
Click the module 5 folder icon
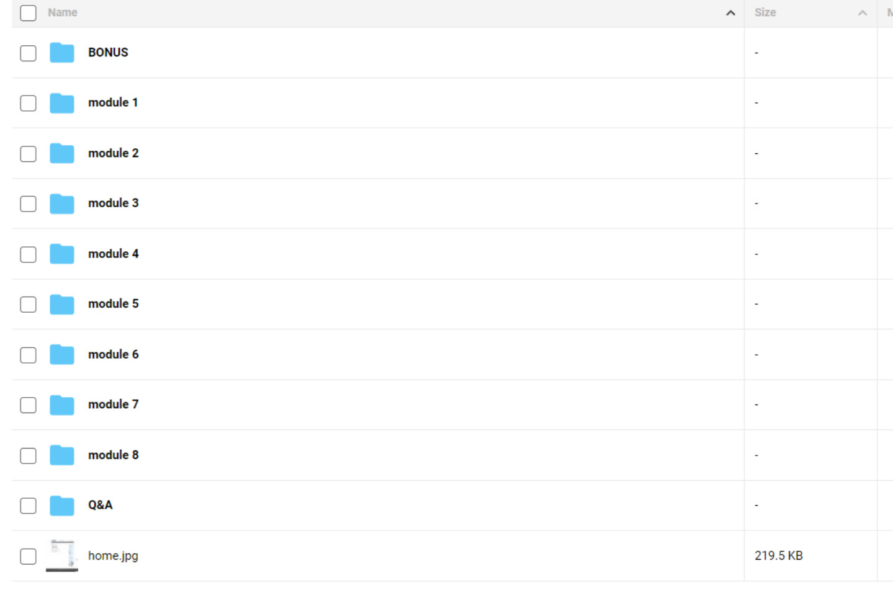(x=62, y=304)
